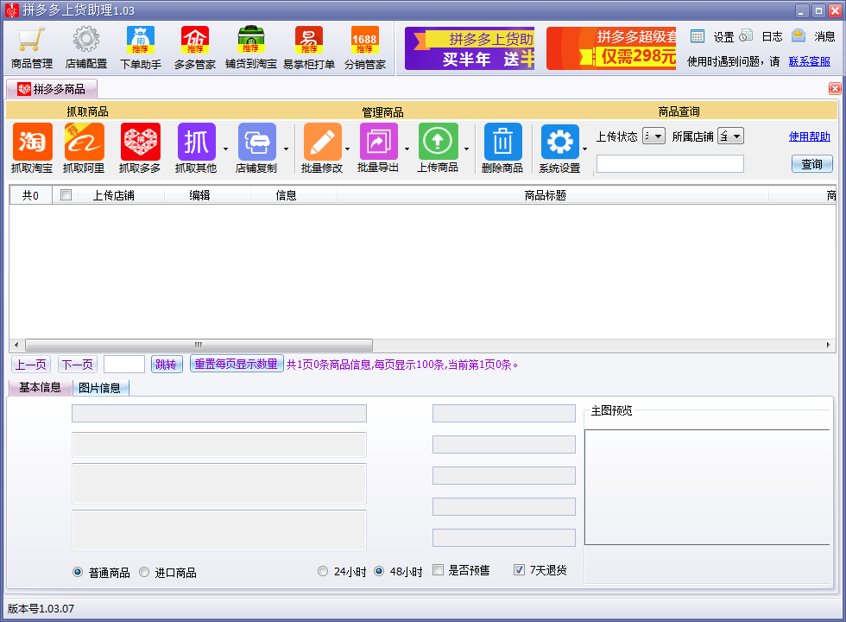Go to 下一页 next page
846x622 pixels.
click(78, 365)
